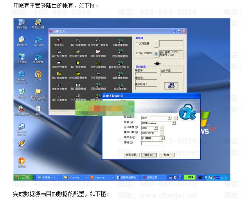The image size is (241, 202).
Task: Open the 会计科目复制 tool
Action: tap(59, 54)
